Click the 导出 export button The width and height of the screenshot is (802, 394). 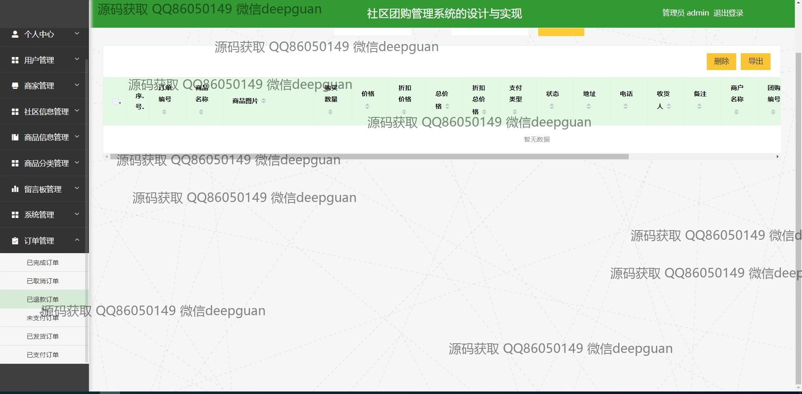tap(755, 61)
